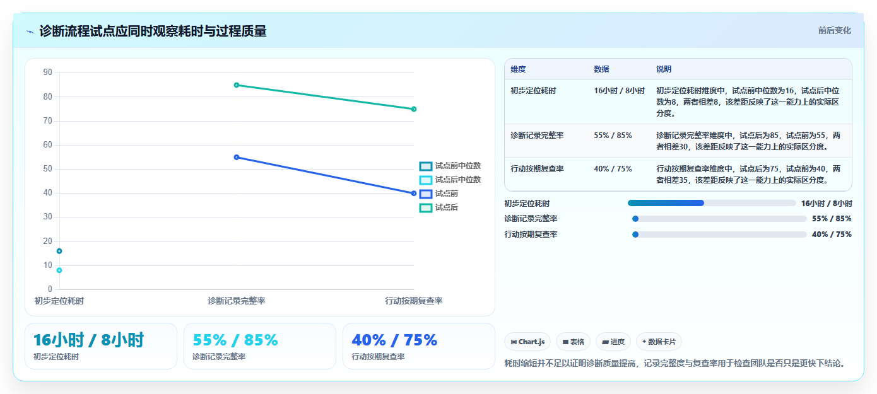Viewport: 877px width, 394px height.
Task: Click the footnote beginning 耗时缩短并不足以证明
Action: click(674, 364)
